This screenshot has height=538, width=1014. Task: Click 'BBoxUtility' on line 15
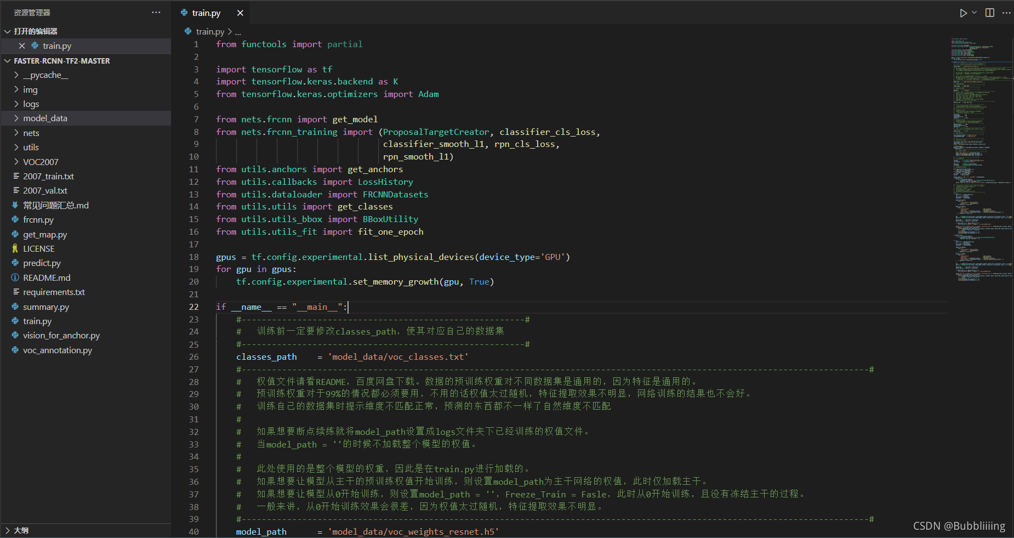[390, 219]
